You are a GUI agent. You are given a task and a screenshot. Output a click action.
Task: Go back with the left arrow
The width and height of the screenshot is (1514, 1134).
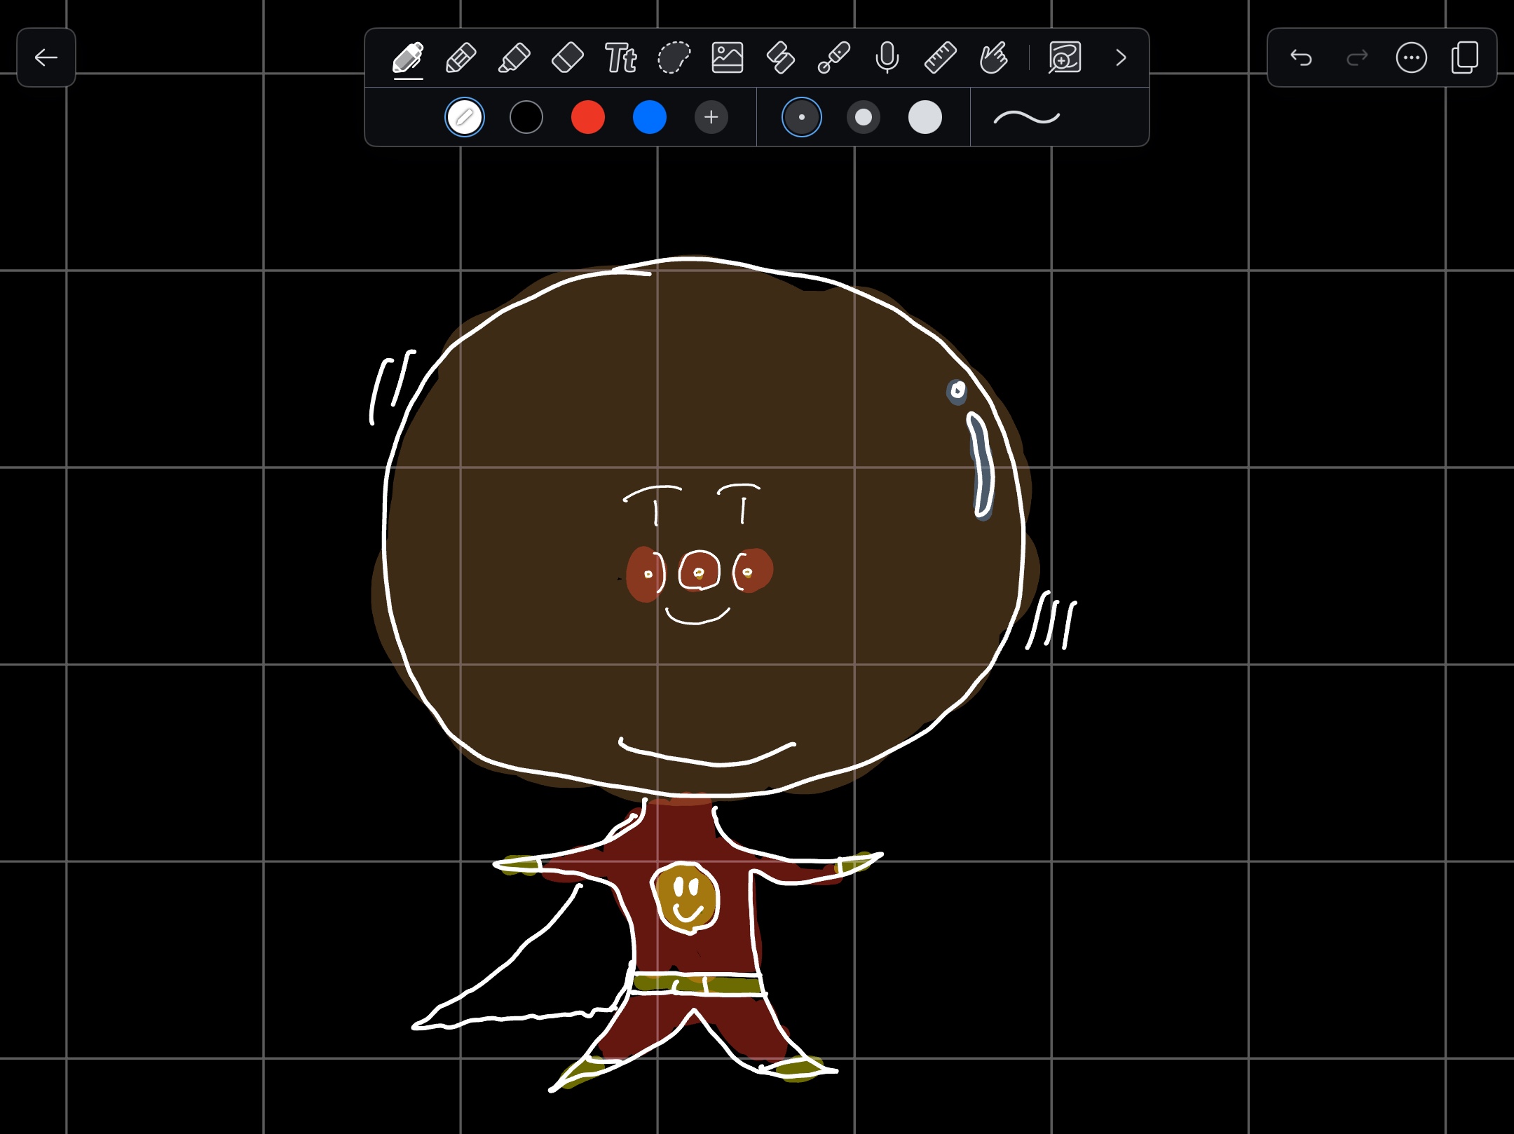pyautogui.click(x=46, y=57)
